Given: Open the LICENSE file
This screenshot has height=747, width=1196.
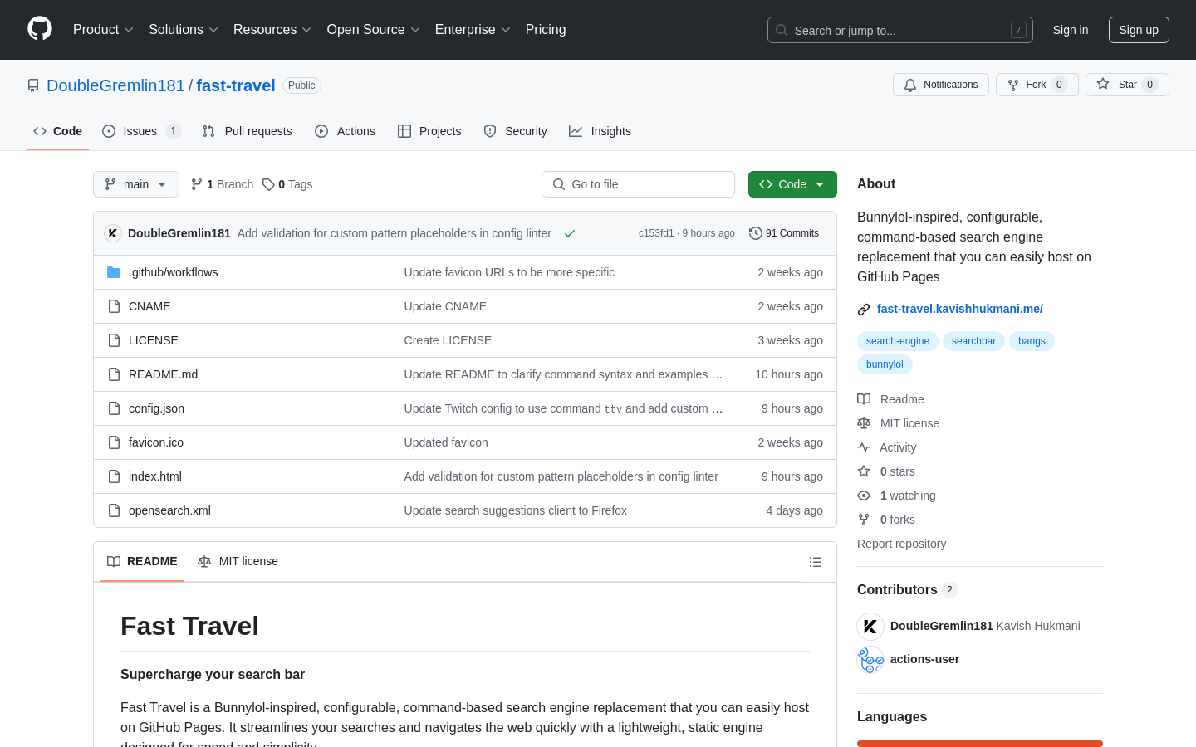Looking at the screenshot, I should click(x=154, y=340).
